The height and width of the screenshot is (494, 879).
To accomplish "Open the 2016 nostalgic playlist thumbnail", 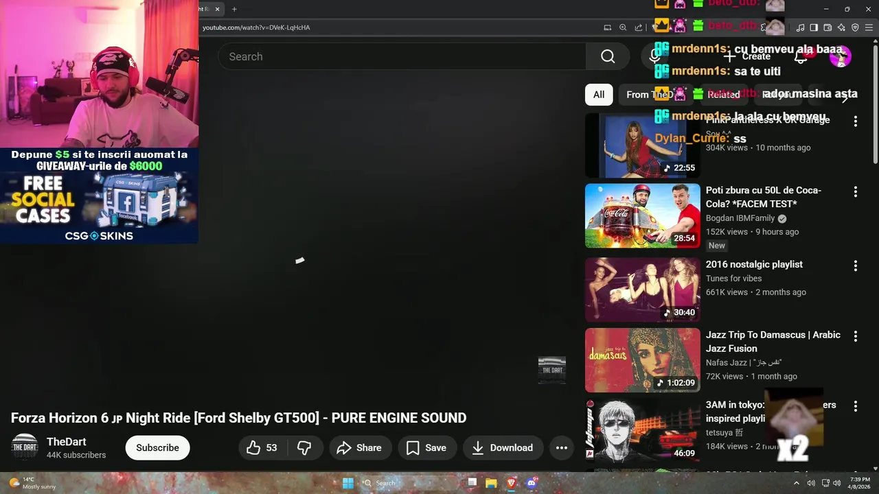I will 643,290.
